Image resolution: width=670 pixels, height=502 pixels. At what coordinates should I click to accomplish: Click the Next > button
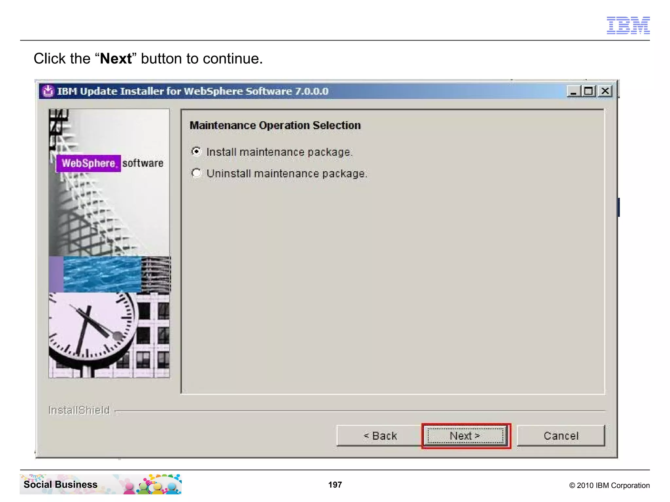pos(466,436)
